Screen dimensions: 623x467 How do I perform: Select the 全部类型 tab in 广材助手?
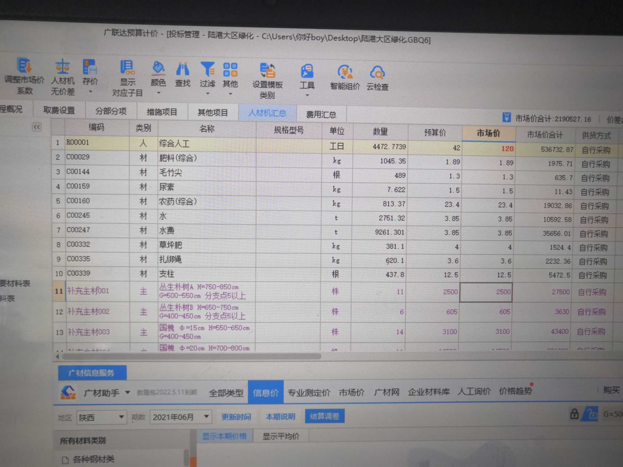tap(226, 393)
